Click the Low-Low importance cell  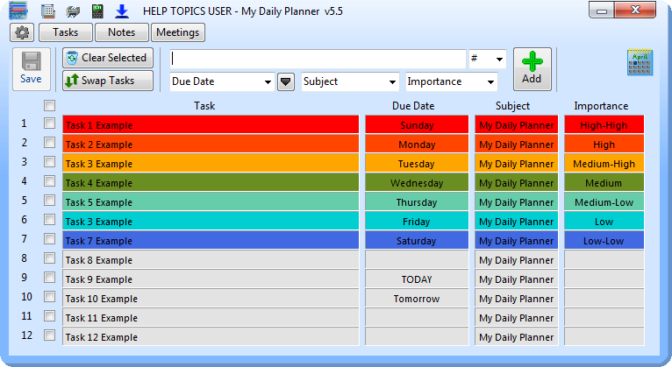604,240
